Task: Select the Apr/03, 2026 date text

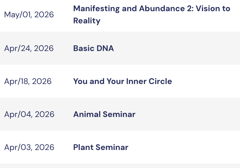Action: (29, 147)
